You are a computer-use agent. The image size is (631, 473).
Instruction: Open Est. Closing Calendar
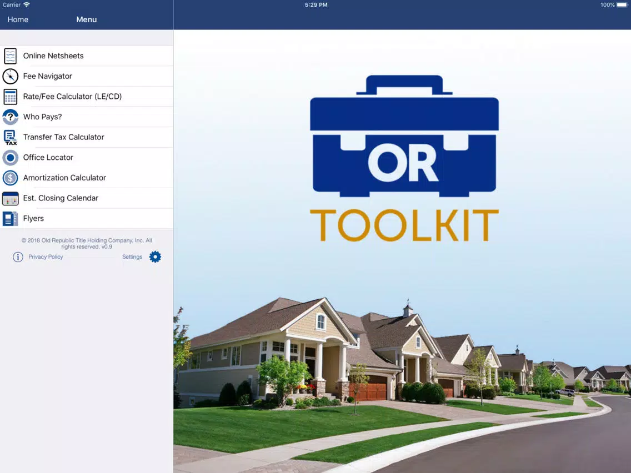tap(87, 198)
